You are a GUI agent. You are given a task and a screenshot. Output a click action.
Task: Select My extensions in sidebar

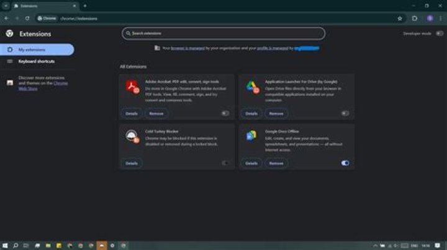(37, 50)
